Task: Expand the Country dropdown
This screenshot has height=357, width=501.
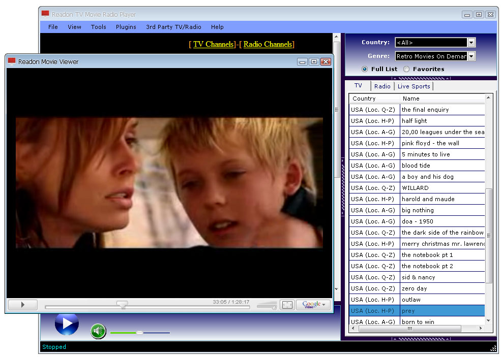Action: click(x=471, y=43)
